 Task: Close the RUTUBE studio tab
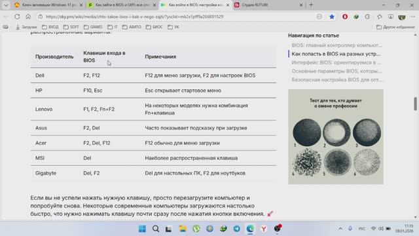tap(301, 5)
